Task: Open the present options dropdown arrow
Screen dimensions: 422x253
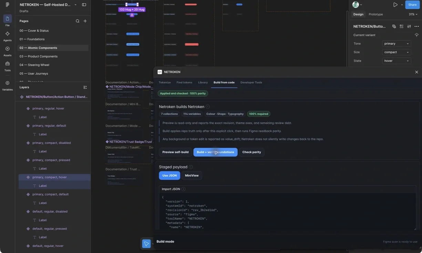Action: [402, 5]
